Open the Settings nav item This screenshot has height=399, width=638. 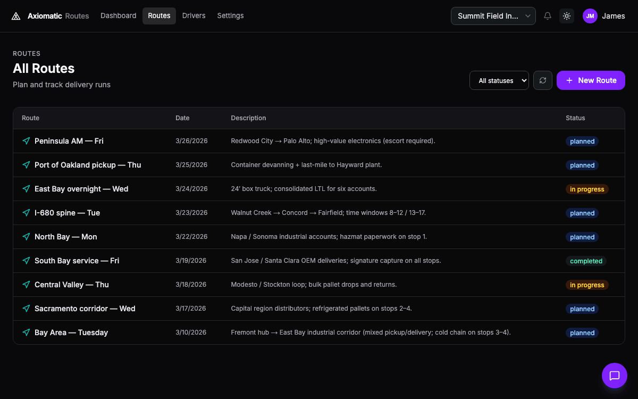tap(230, 16)
